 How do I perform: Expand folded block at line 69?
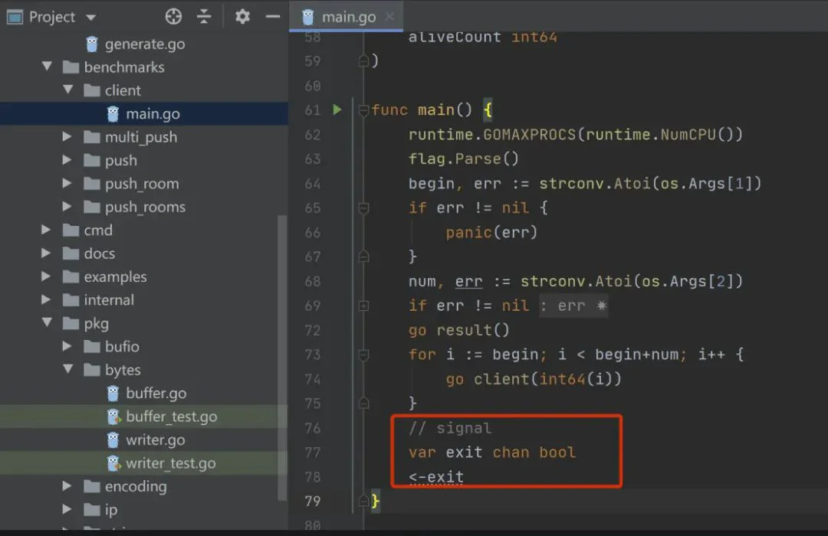(363, 306)
